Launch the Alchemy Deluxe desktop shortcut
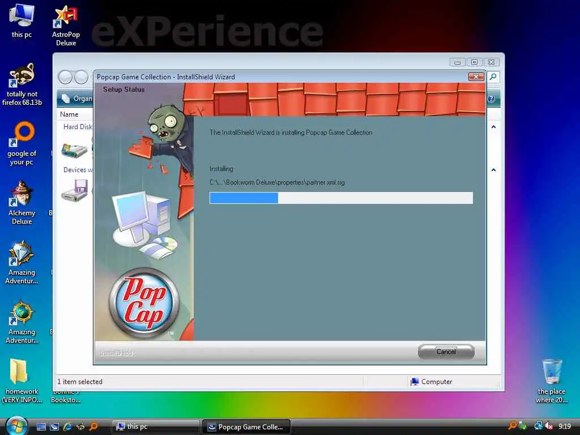Image resolution: width=580 pixels, height=435 pixels. (x=22, y=203)
